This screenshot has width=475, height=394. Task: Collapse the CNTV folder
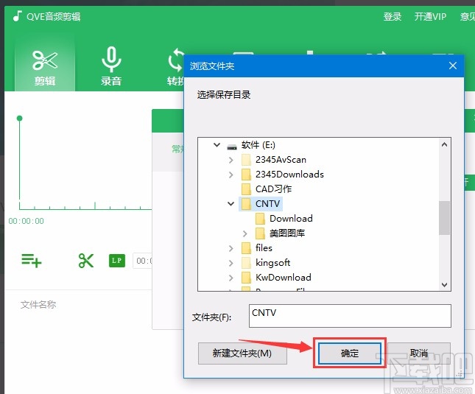(231, 204)
